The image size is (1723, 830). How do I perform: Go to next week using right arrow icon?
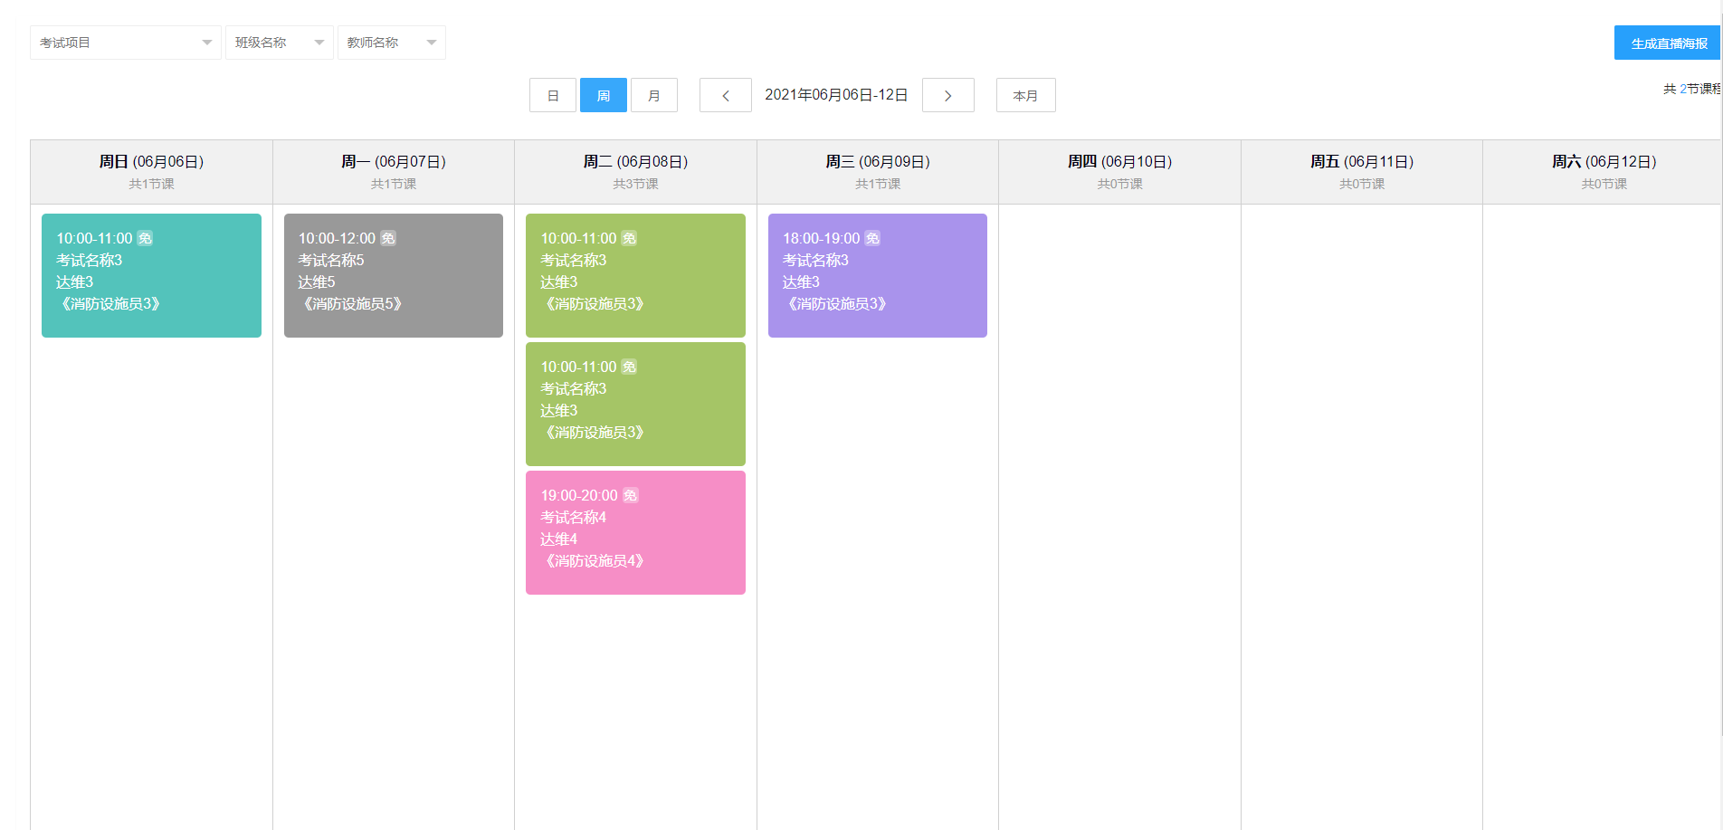947,95
